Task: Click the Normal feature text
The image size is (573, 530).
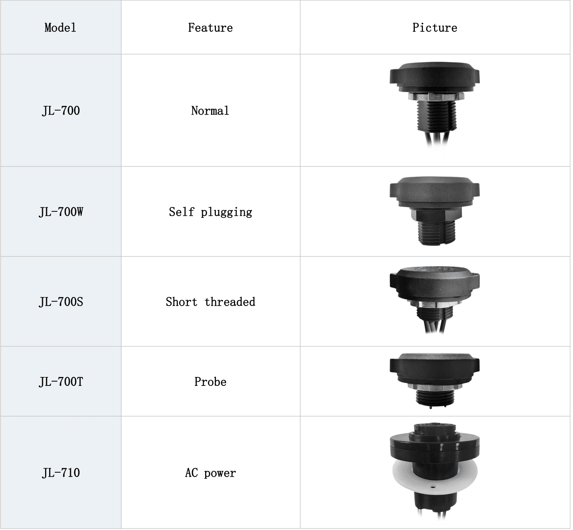Action: click(x=210, y=111)
